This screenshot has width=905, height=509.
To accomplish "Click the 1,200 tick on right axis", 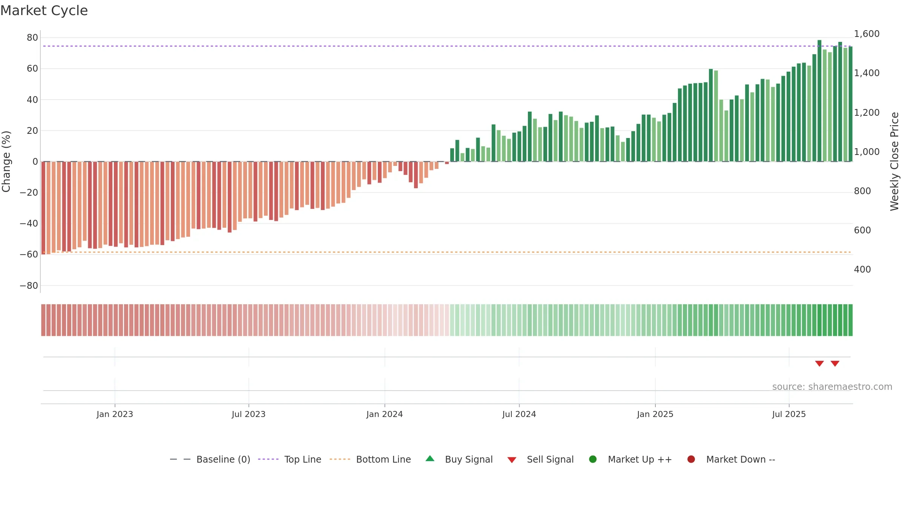I will tap(867, 113).
